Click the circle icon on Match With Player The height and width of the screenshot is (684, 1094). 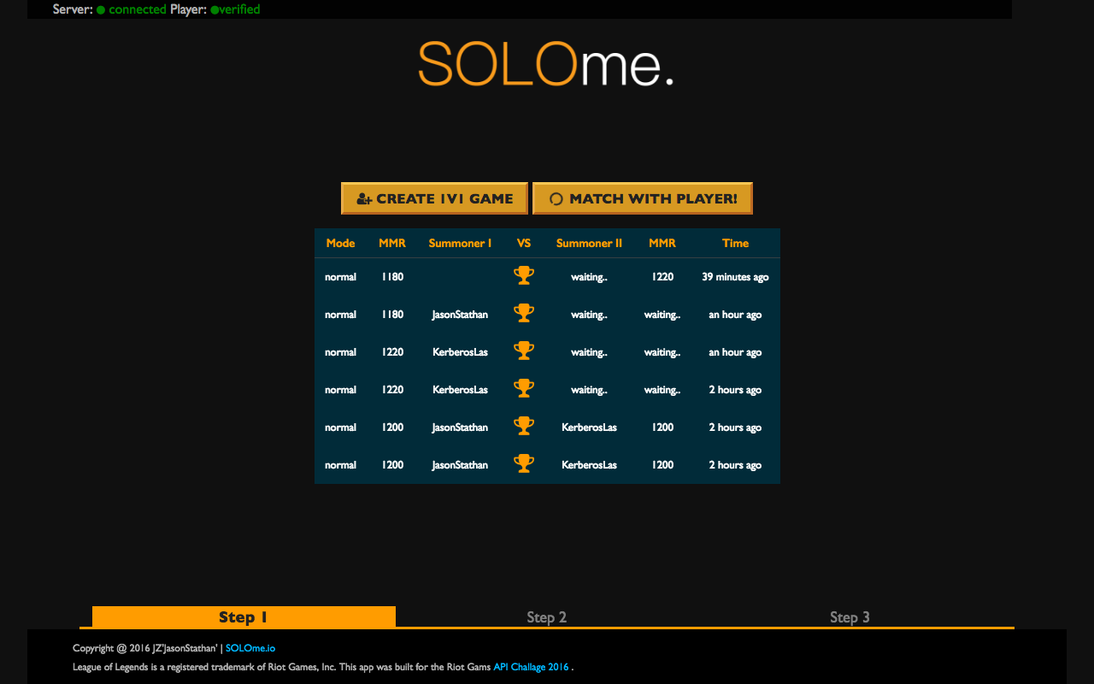556,198
